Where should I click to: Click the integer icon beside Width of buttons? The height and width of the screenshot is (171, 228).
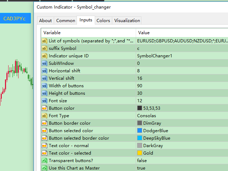point(45,86)
